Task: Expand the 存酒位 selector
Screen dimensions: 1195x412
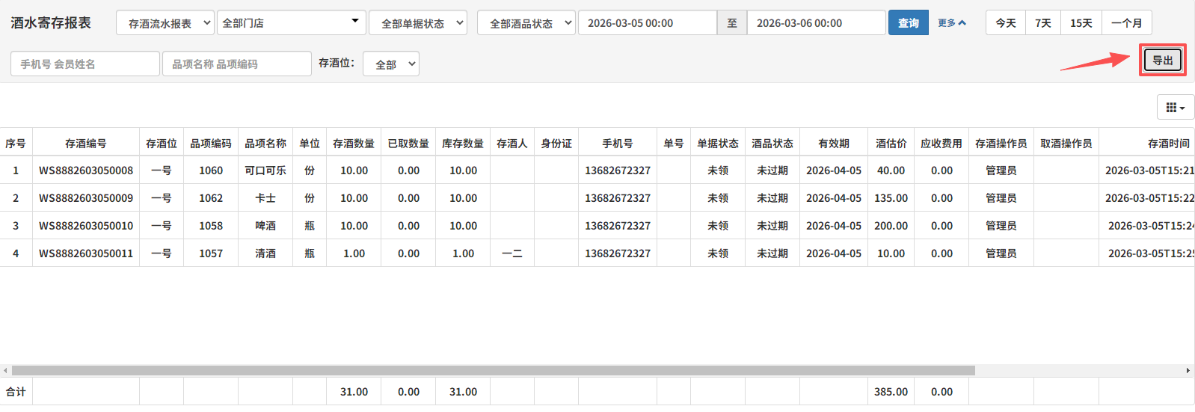Action: tap(390, 64)
